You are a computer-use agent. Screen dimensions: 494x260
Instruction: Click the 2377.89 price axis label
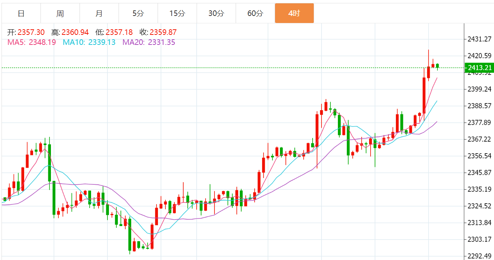(480, 122)
